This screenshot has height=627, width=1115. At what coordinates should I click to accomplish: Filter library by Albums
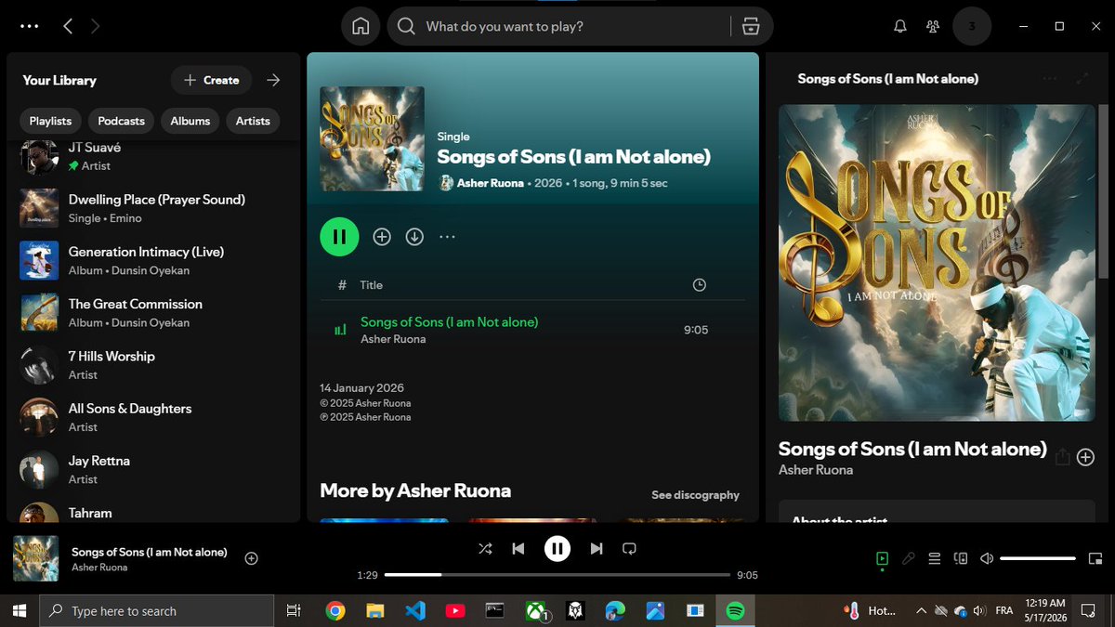coord(190,121)
